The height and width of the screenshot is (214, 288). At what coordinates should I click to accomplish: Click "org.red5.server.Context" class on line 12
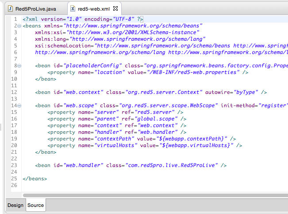pyautogui.click(x=164, y=92)
